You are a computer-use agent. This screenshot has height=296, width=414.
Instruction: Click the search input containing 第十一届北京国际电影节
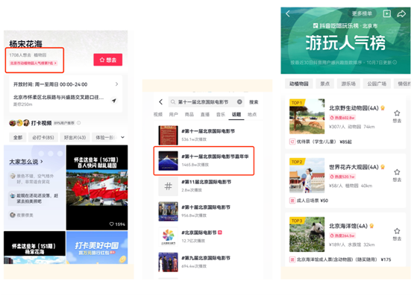point(206,102)
